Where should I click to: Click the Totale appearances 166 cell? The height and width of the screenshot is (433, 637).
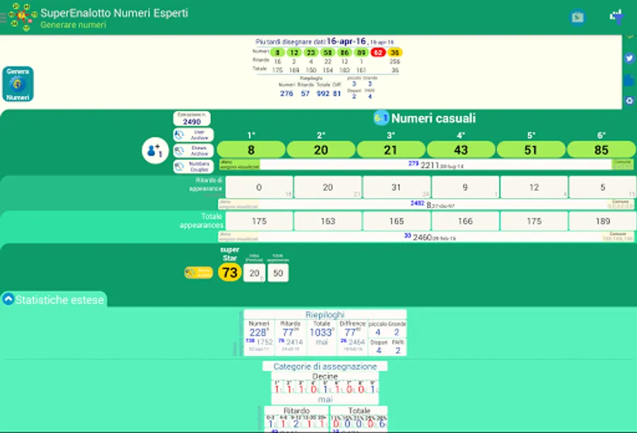[x=465, y=221]
